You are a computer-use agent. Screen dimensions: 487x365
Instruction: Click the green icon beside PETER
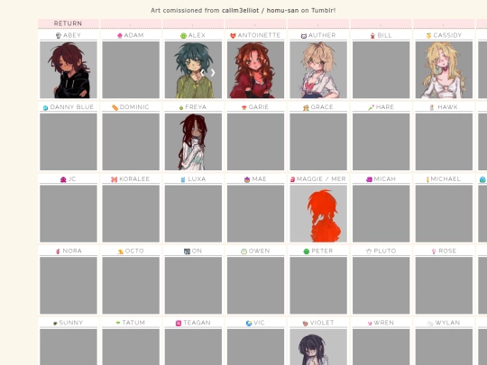click(x=307, y=251)
